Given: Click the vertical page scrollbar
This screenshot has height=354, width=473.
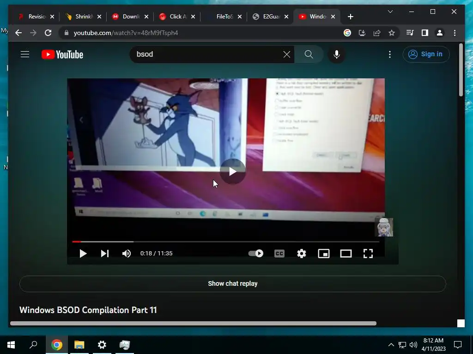Looking at the screenshot, I should pyautogui.click(x=461, y=70).
